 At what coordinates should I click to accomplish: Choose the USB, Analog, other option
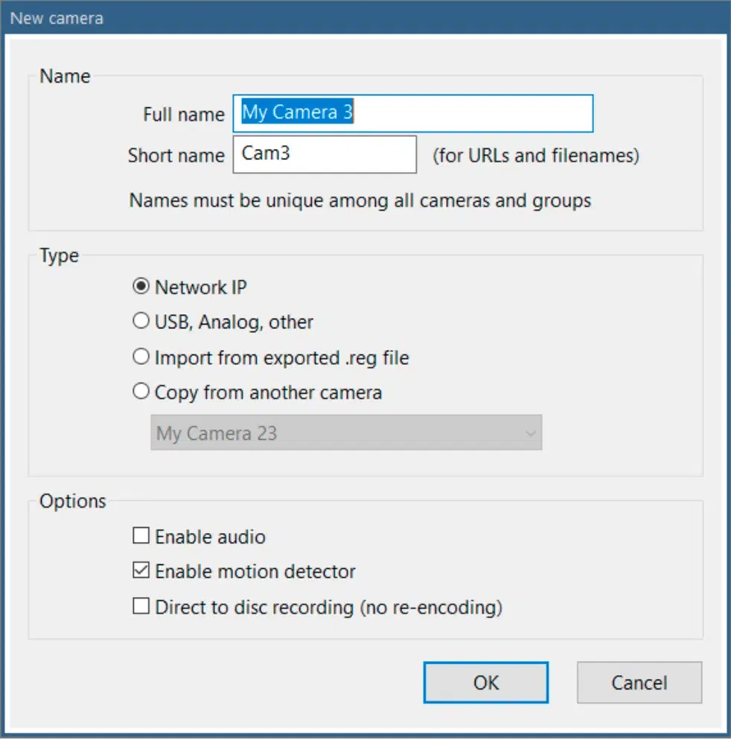tap(141, 322)
